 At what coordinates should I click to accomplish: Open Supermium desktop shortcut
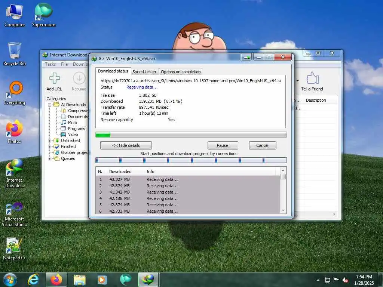(44, 16)
